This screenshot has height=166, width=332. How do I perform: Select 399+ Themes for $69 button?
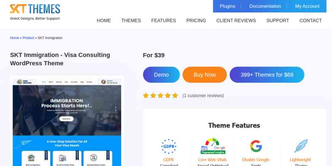[x=267, y=75]
